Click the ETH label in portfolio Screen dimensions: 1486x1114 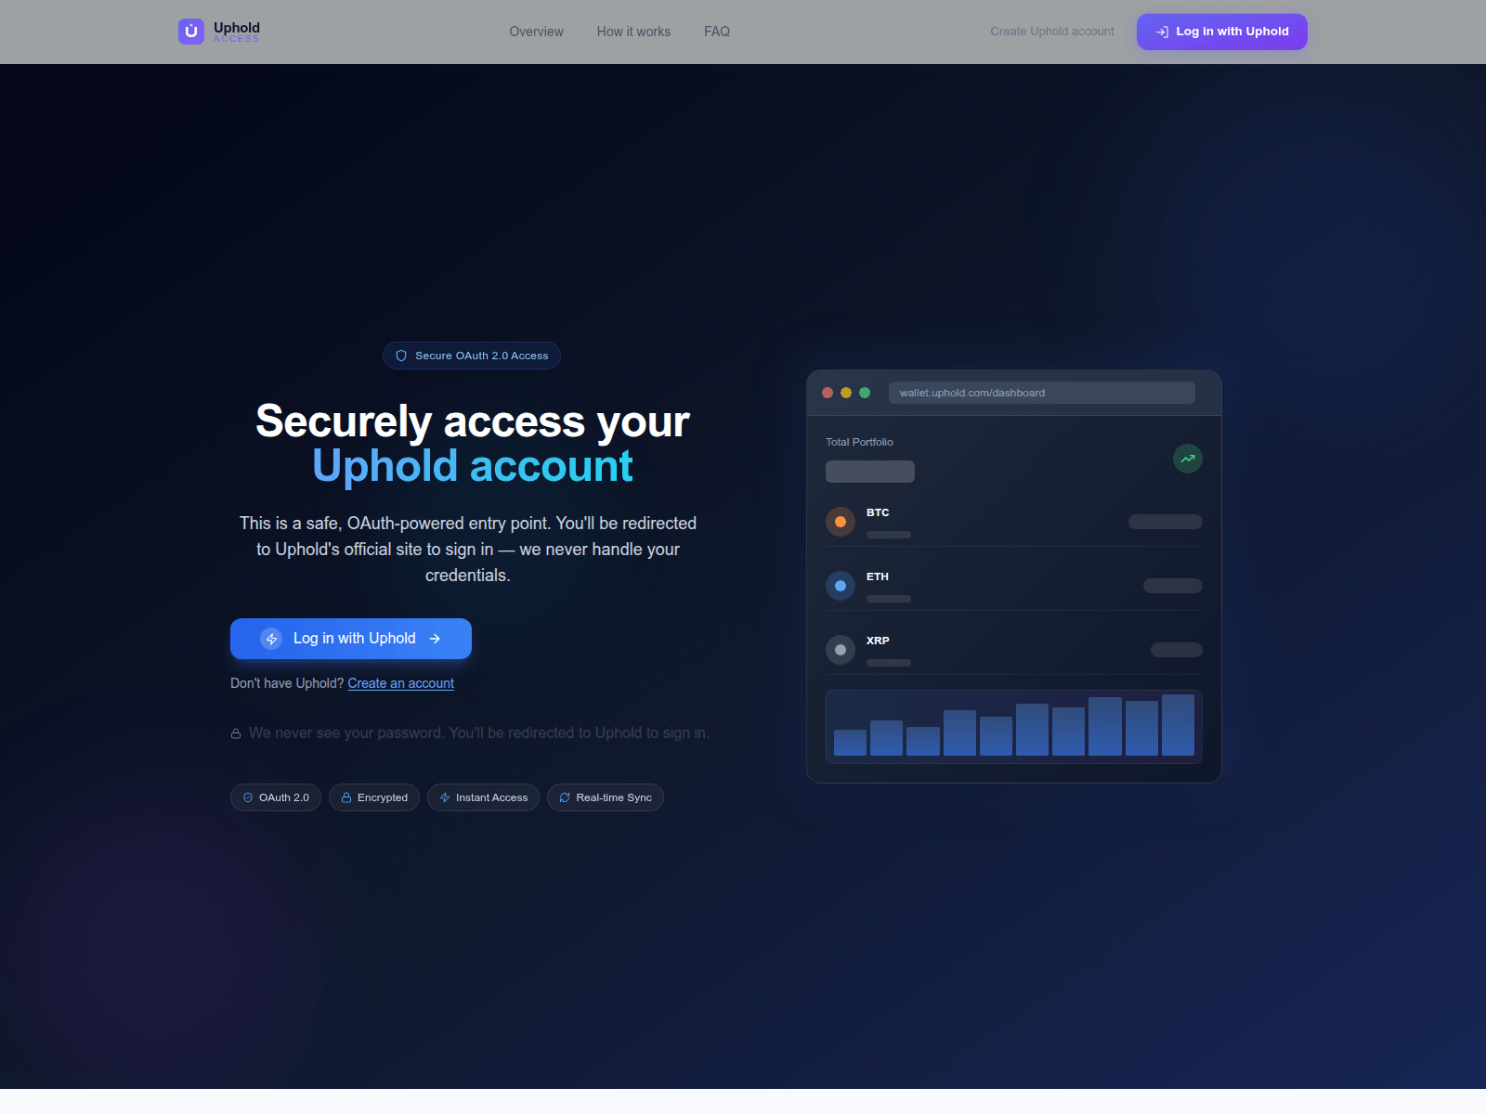(878, 576)
